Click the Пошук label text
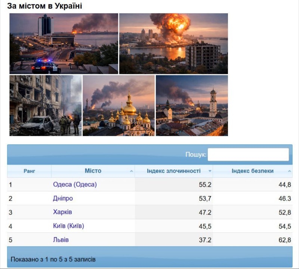This screenshot has width=299, height=269. 195,155
